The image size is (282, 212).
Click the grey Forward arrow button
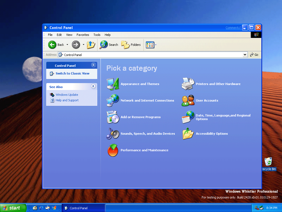click(76, 45)
